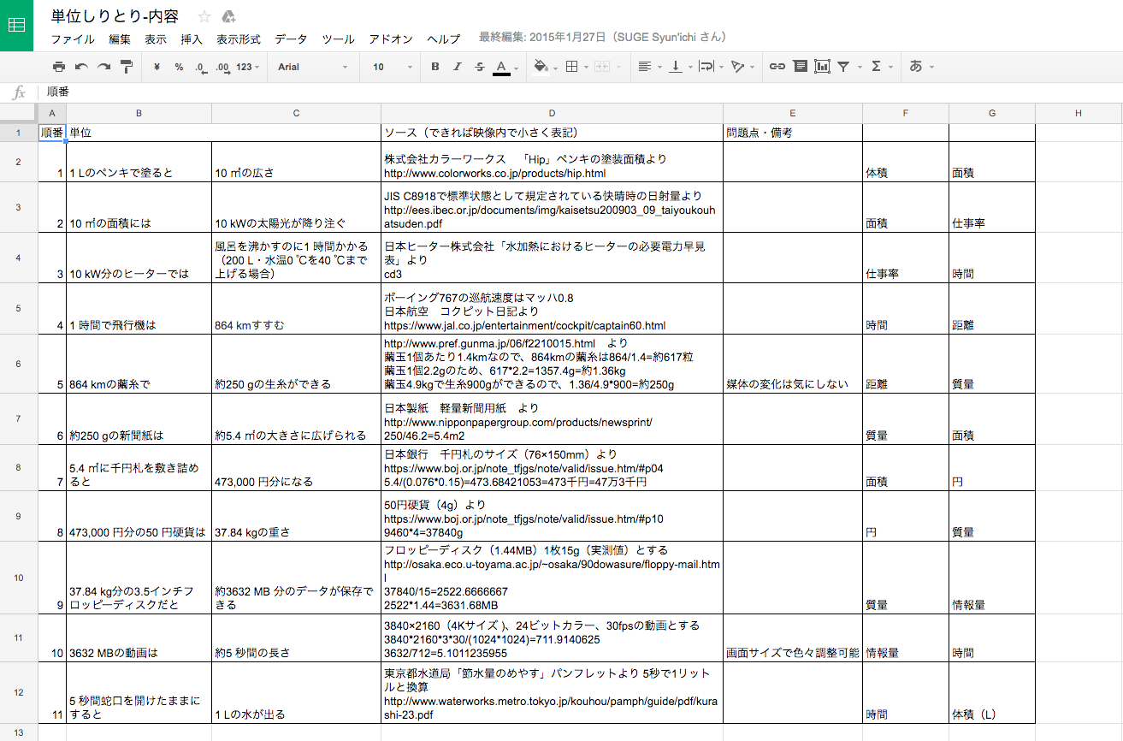1123x741 pixels.
Task: Open the 123 number formats dropdown
Action: (248, 67)
